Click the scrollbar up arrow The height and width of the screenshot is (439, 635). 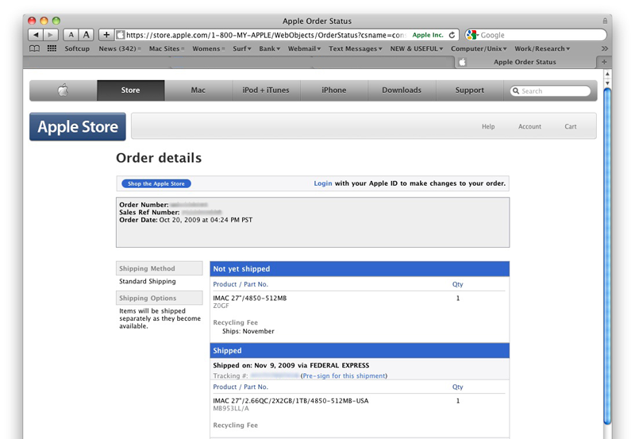point(607,74)
